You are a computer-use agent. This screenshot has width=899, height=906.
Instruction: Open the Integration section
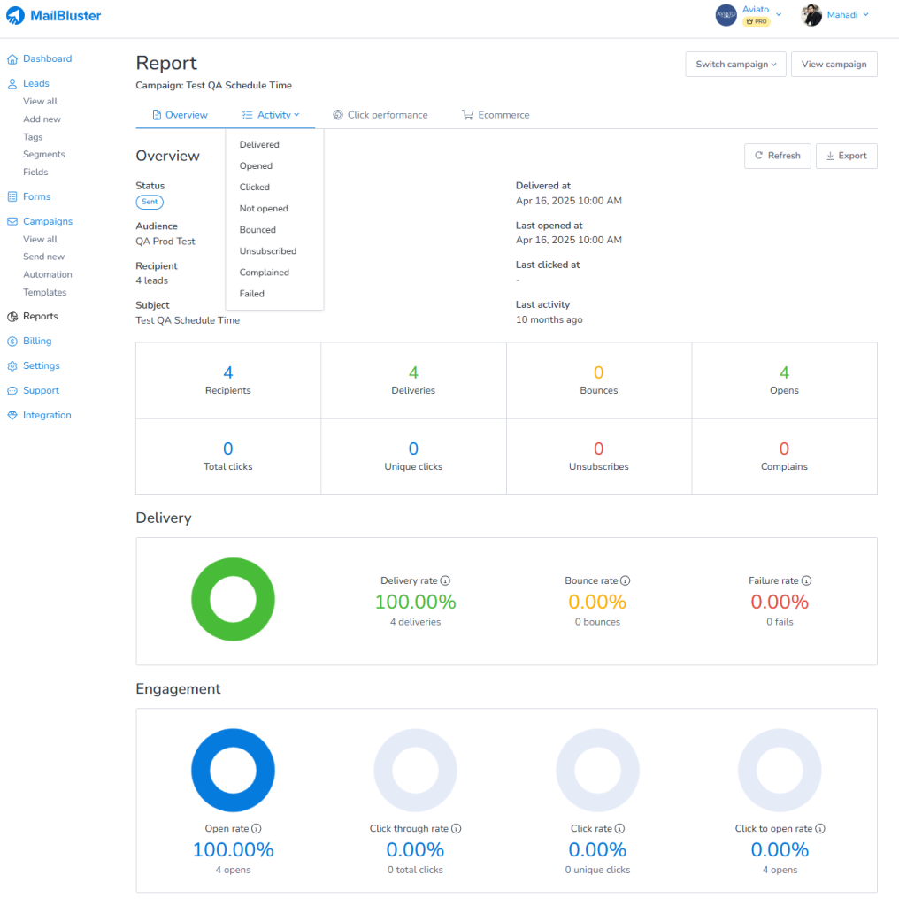(45, 415)
